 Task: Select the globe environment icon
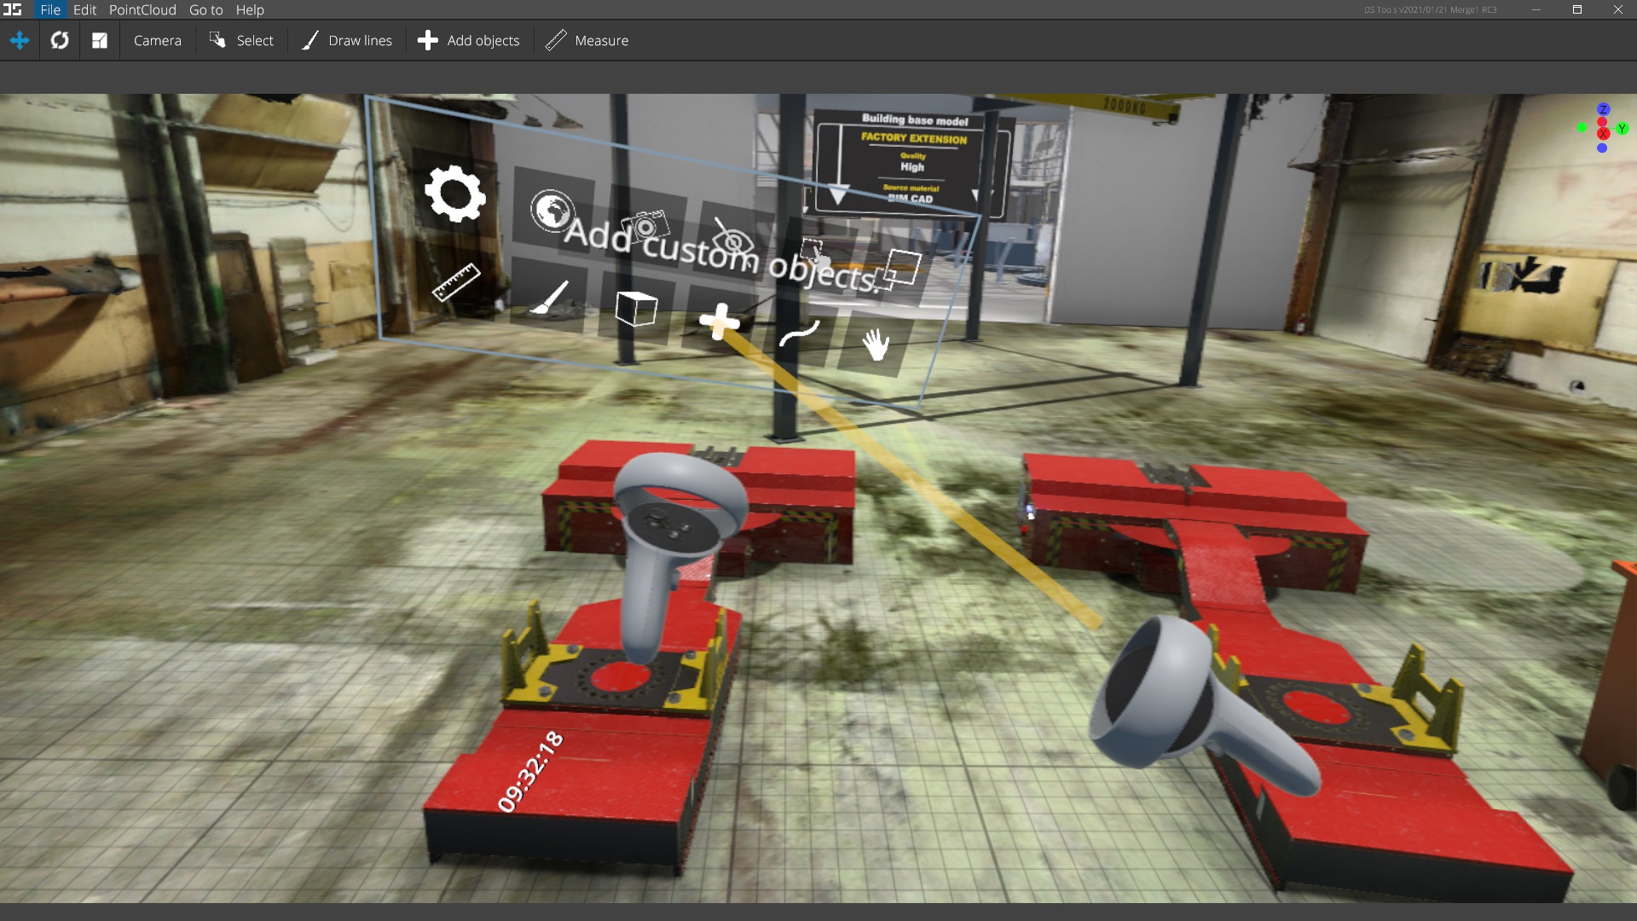[x=552, y=210]
